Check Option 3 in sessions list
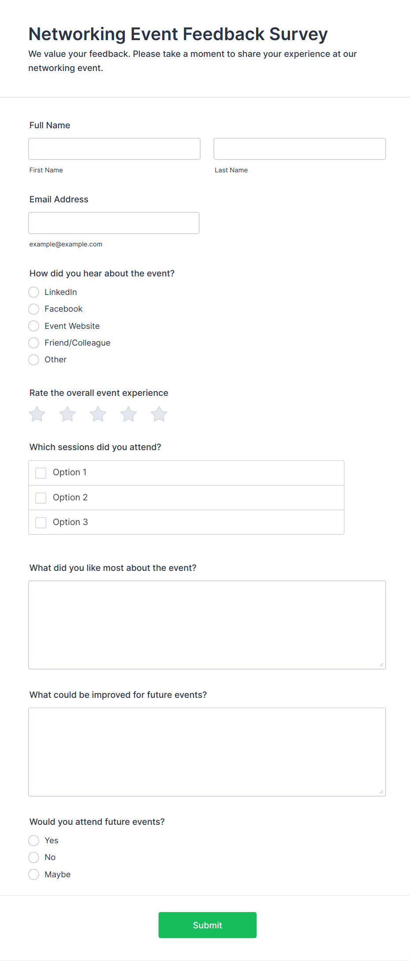 (41, 522)
